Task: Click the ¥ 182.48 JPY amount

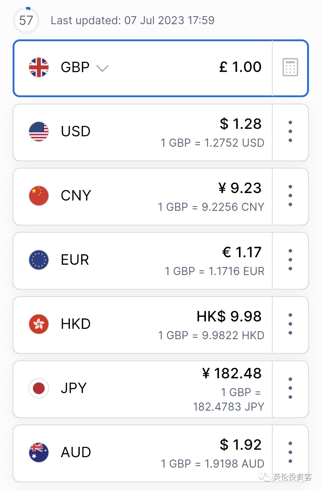Action: click(232, 373)
